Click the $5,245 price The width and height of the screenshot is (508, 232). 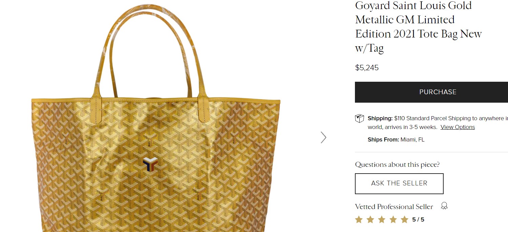point(367,68)
